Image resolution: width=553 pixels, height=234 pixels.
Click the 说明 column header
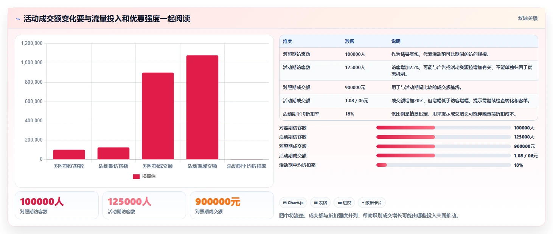click(x=396, y=42)
